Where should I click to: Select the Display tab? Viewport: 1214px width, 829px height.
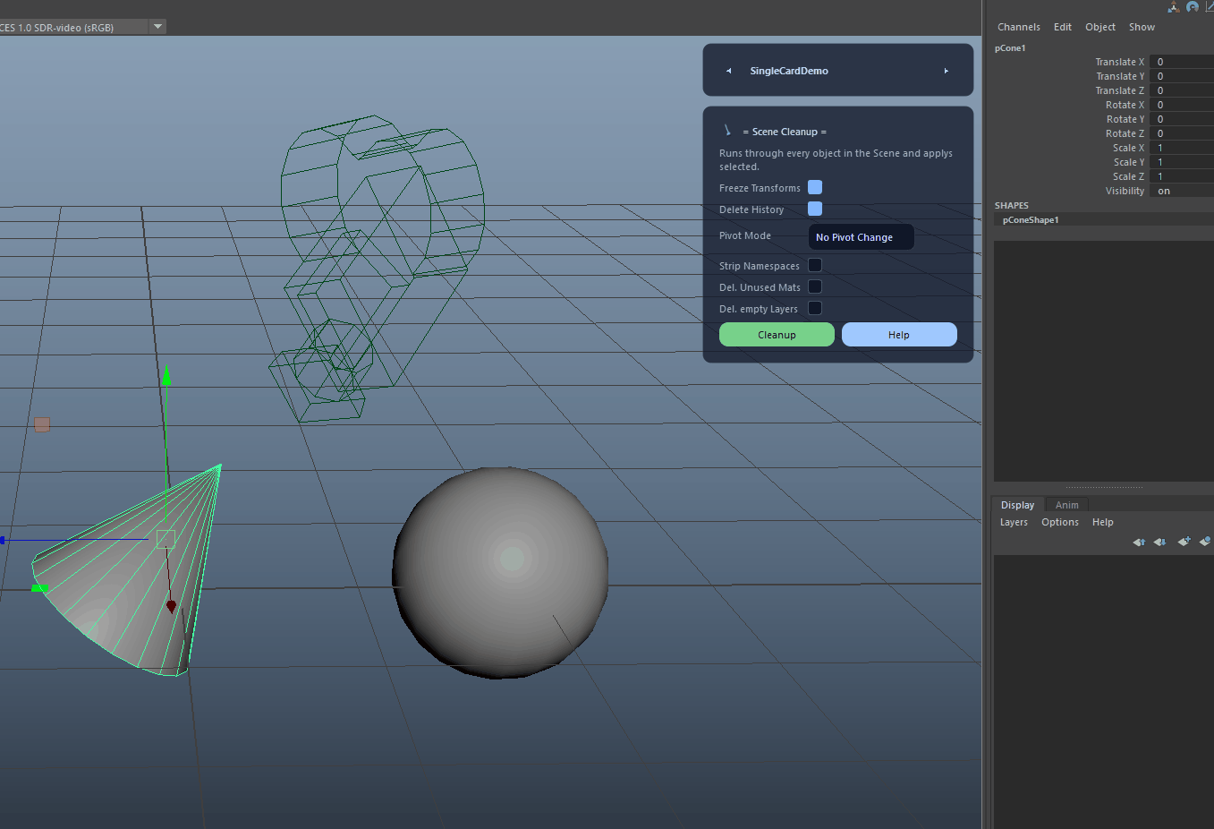1017,505
